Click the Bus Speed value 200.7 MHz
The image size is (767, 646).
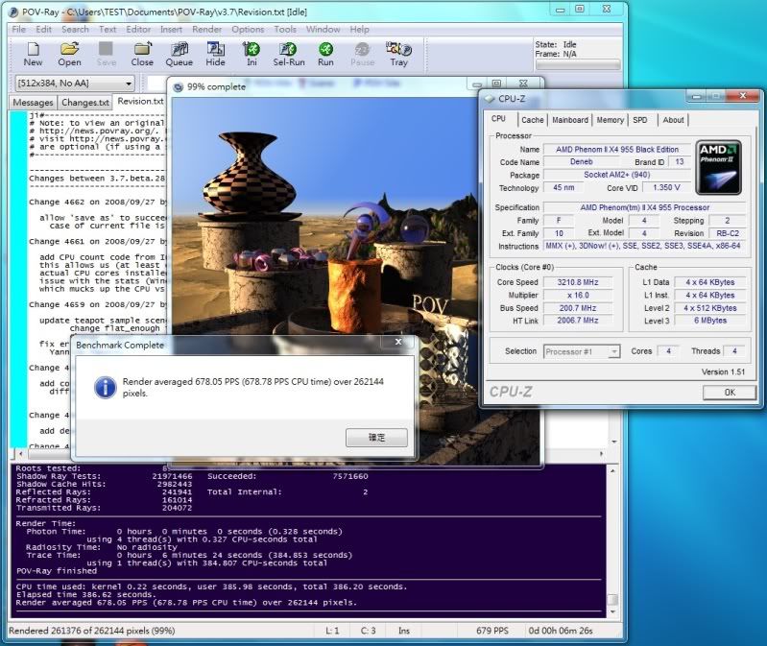[578, 308]
